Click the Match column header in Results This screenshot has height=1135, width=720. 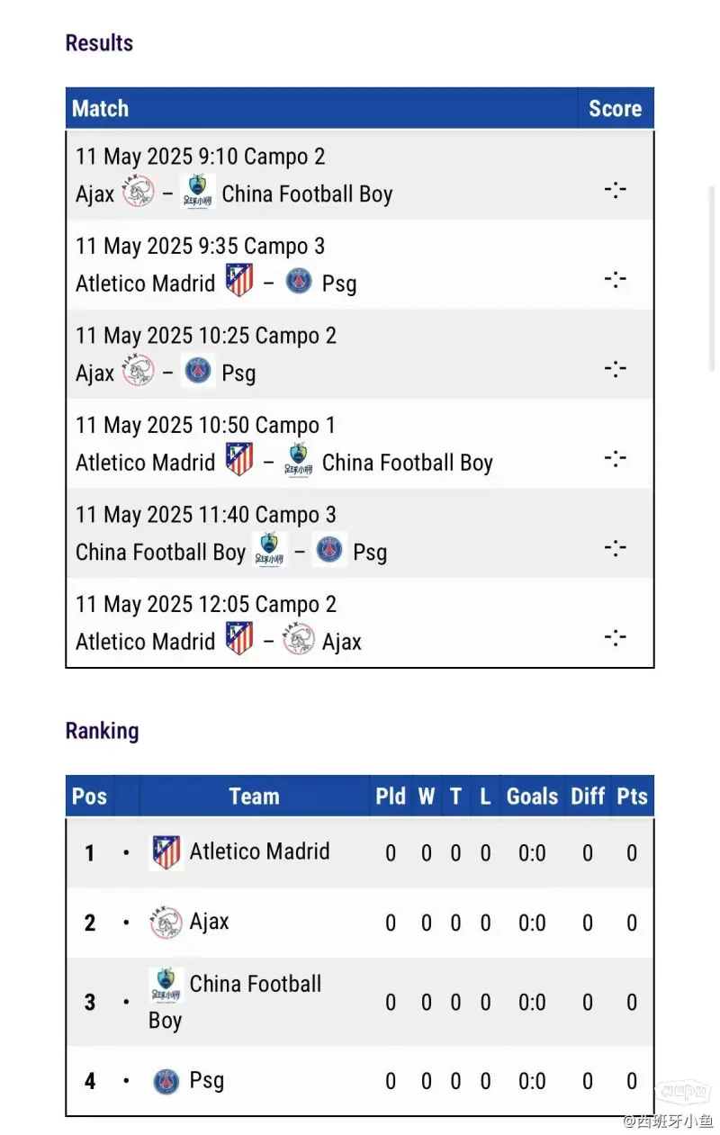coord(101,109)
